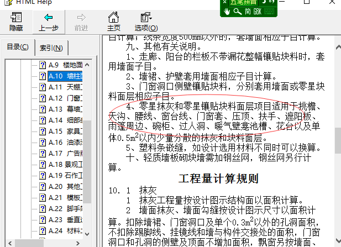Open topic A.21 模板
The width and height of the screenshot is (341, 247).
(x=65, y=197)
